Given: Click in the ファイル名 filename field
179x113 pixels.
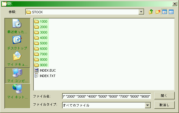Looking at the screenshot, I should (x=107, y=96).
